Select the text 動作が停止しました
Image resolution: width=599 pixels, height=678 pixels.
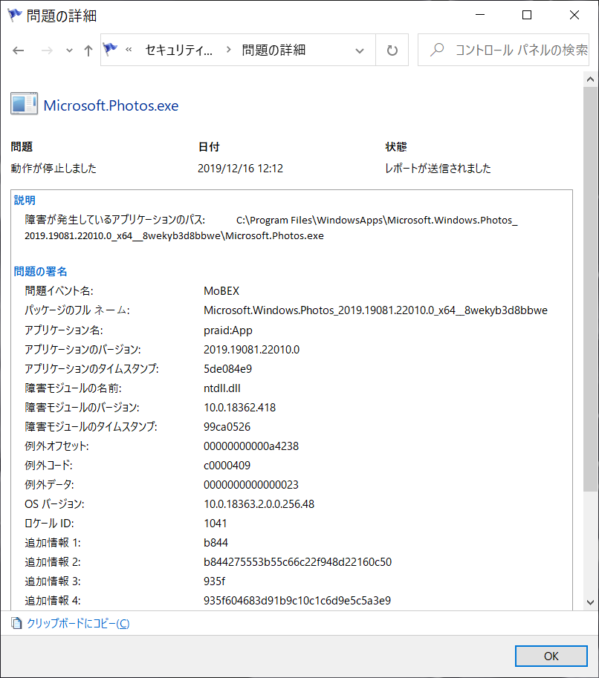[x=54, y=169]
